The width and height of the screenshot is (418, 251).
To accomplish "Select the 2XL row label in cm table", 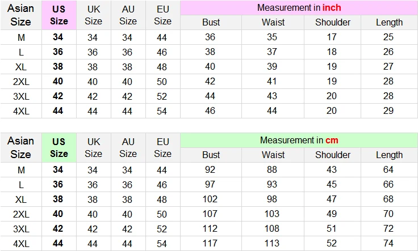I will tap(21, 214).
